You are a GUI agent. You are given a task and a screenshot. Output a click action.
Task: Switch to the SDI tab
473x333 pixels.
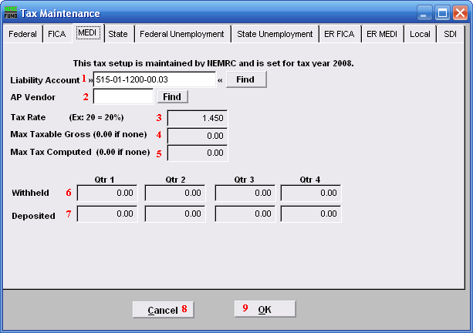coord(449,35)
